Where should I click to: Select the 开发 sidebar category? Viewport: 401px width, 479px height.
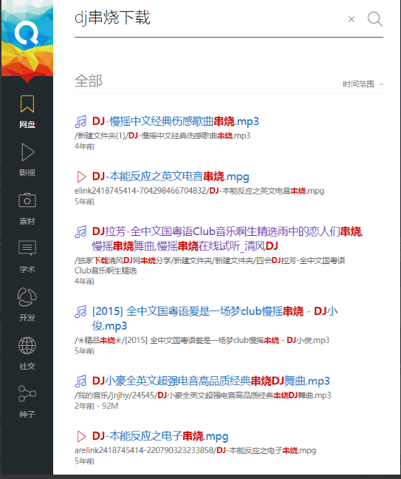click(27, 305)
